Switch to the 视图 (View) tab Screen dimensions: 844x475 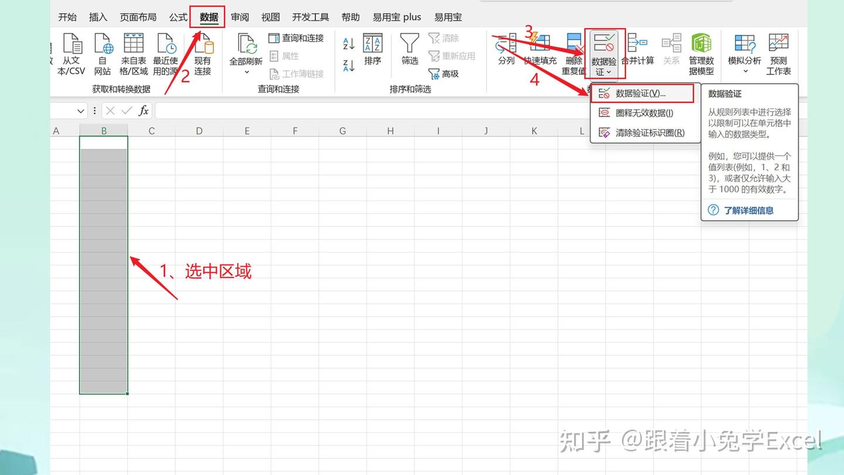click(x=271, y=17)
